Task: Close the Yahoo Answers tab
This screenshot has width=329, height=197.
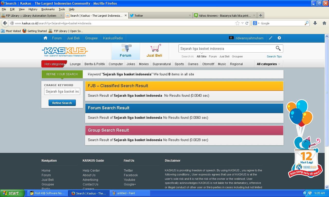Action: pos(254,15)
